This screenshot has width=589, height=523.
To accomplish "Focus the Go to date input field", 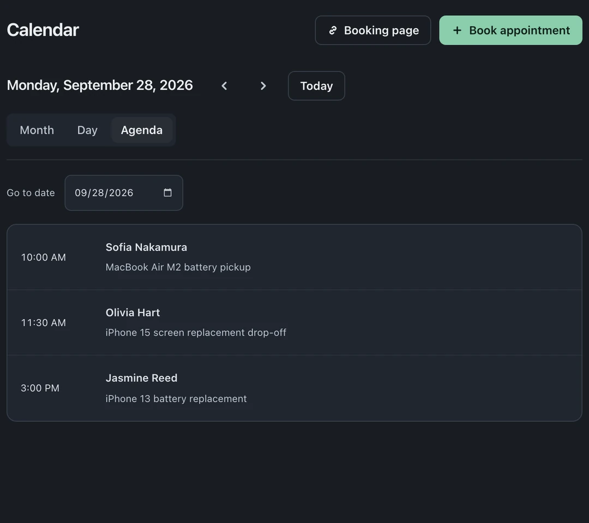I will click(124, 193).
